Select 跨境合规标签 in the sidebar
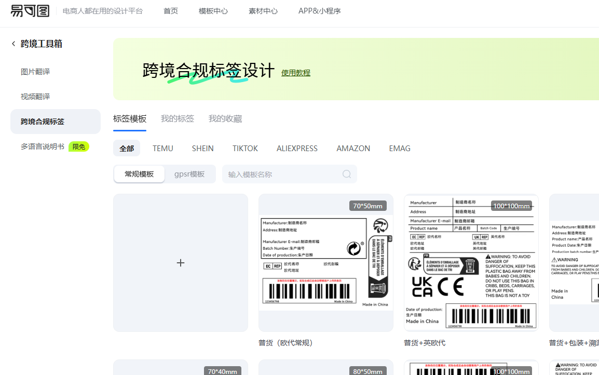This screenshot has height=375, width=599. coord(56,122)
